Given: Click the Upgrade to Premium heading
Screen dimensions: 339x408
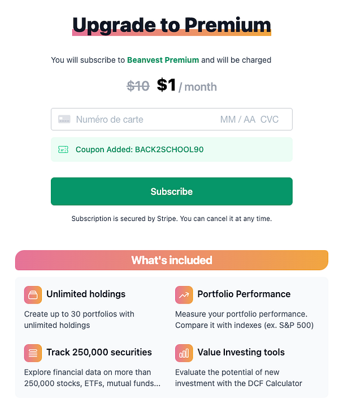Looking at the screenshot, I should [x=171, y=25].
